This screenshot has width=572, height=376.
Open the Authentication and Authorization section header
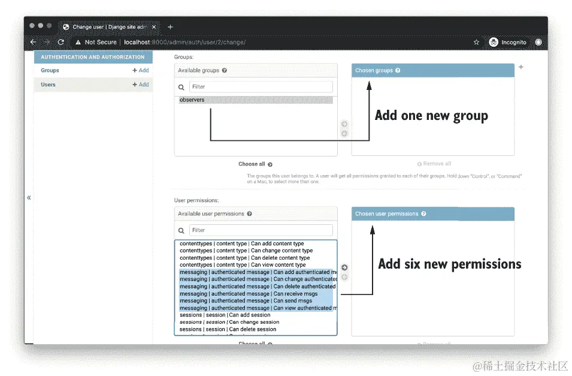93,57
